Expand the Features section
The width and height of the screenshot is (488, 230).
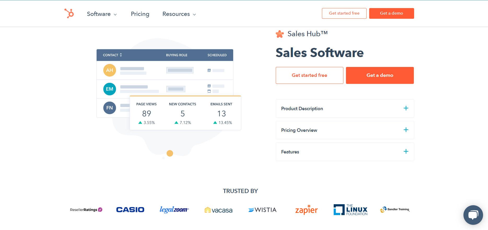click(345, 152)
